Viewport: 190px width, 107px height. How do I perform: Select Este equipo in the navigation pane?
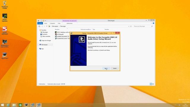[x=44, y=45]
